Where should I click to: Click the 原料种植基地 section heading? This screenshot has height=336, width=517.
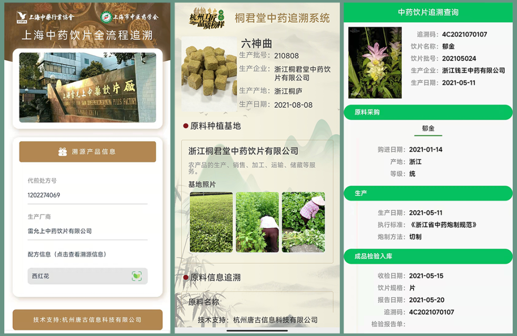(x=215, y=126)
